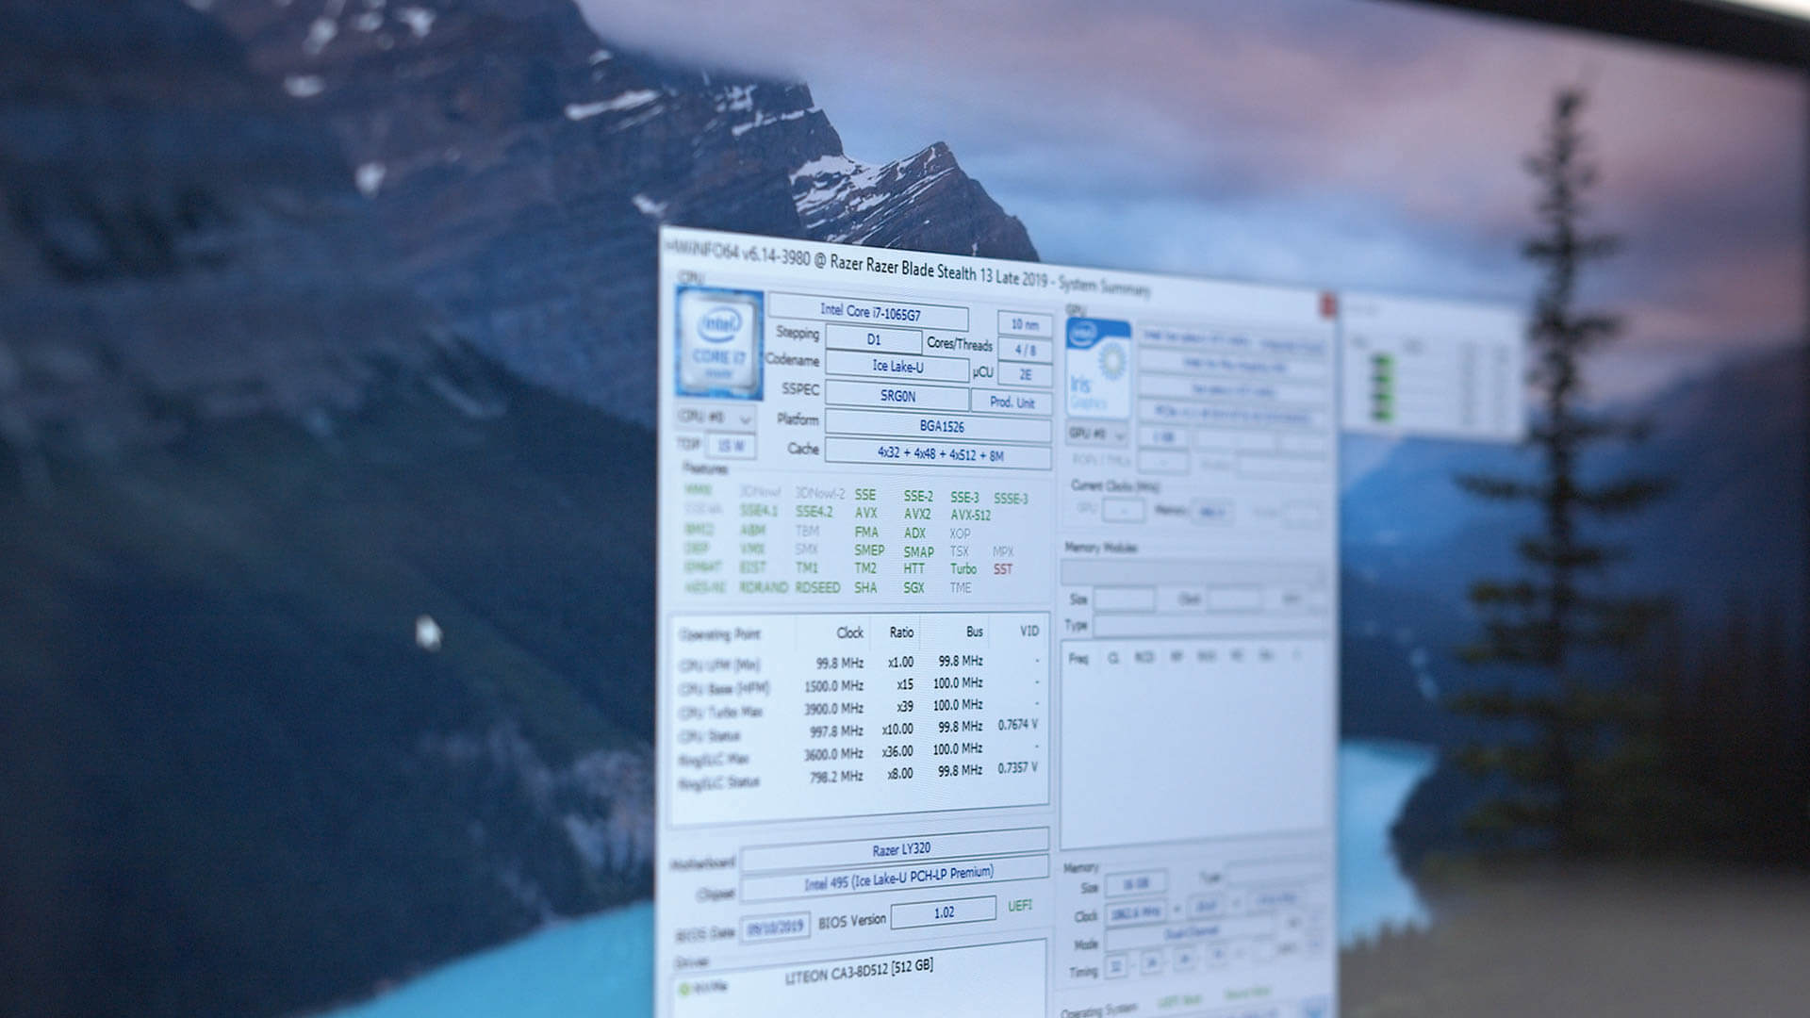Click the BGA1526 platform field
Viewport: 1810px width, 1018px height.
[940, 426]
